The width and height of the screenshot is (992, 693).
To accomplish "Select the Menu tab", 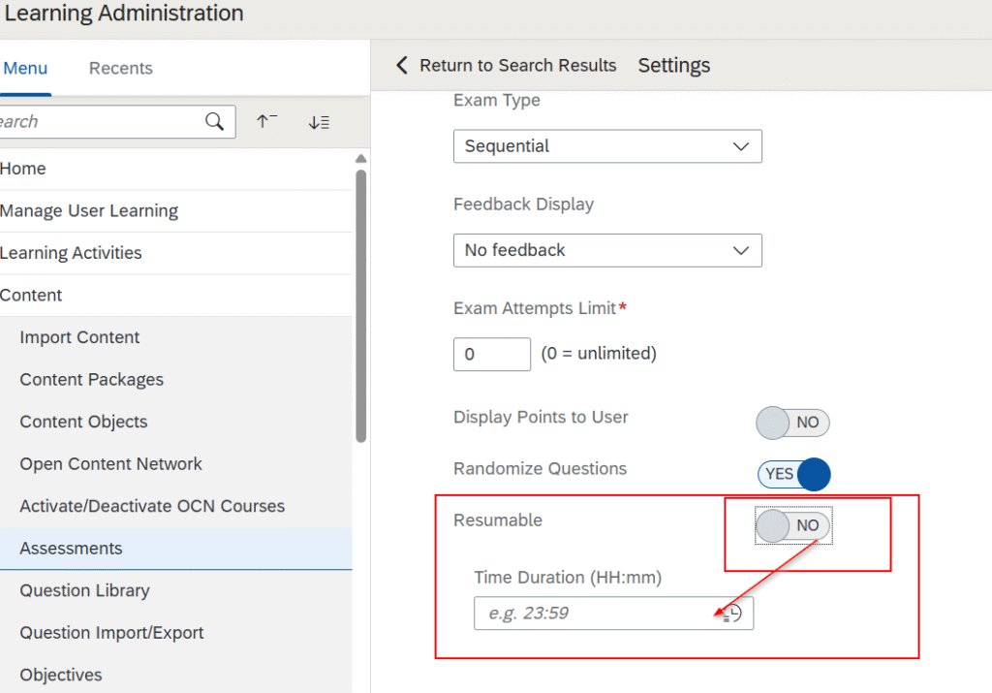I will (25, 69).
